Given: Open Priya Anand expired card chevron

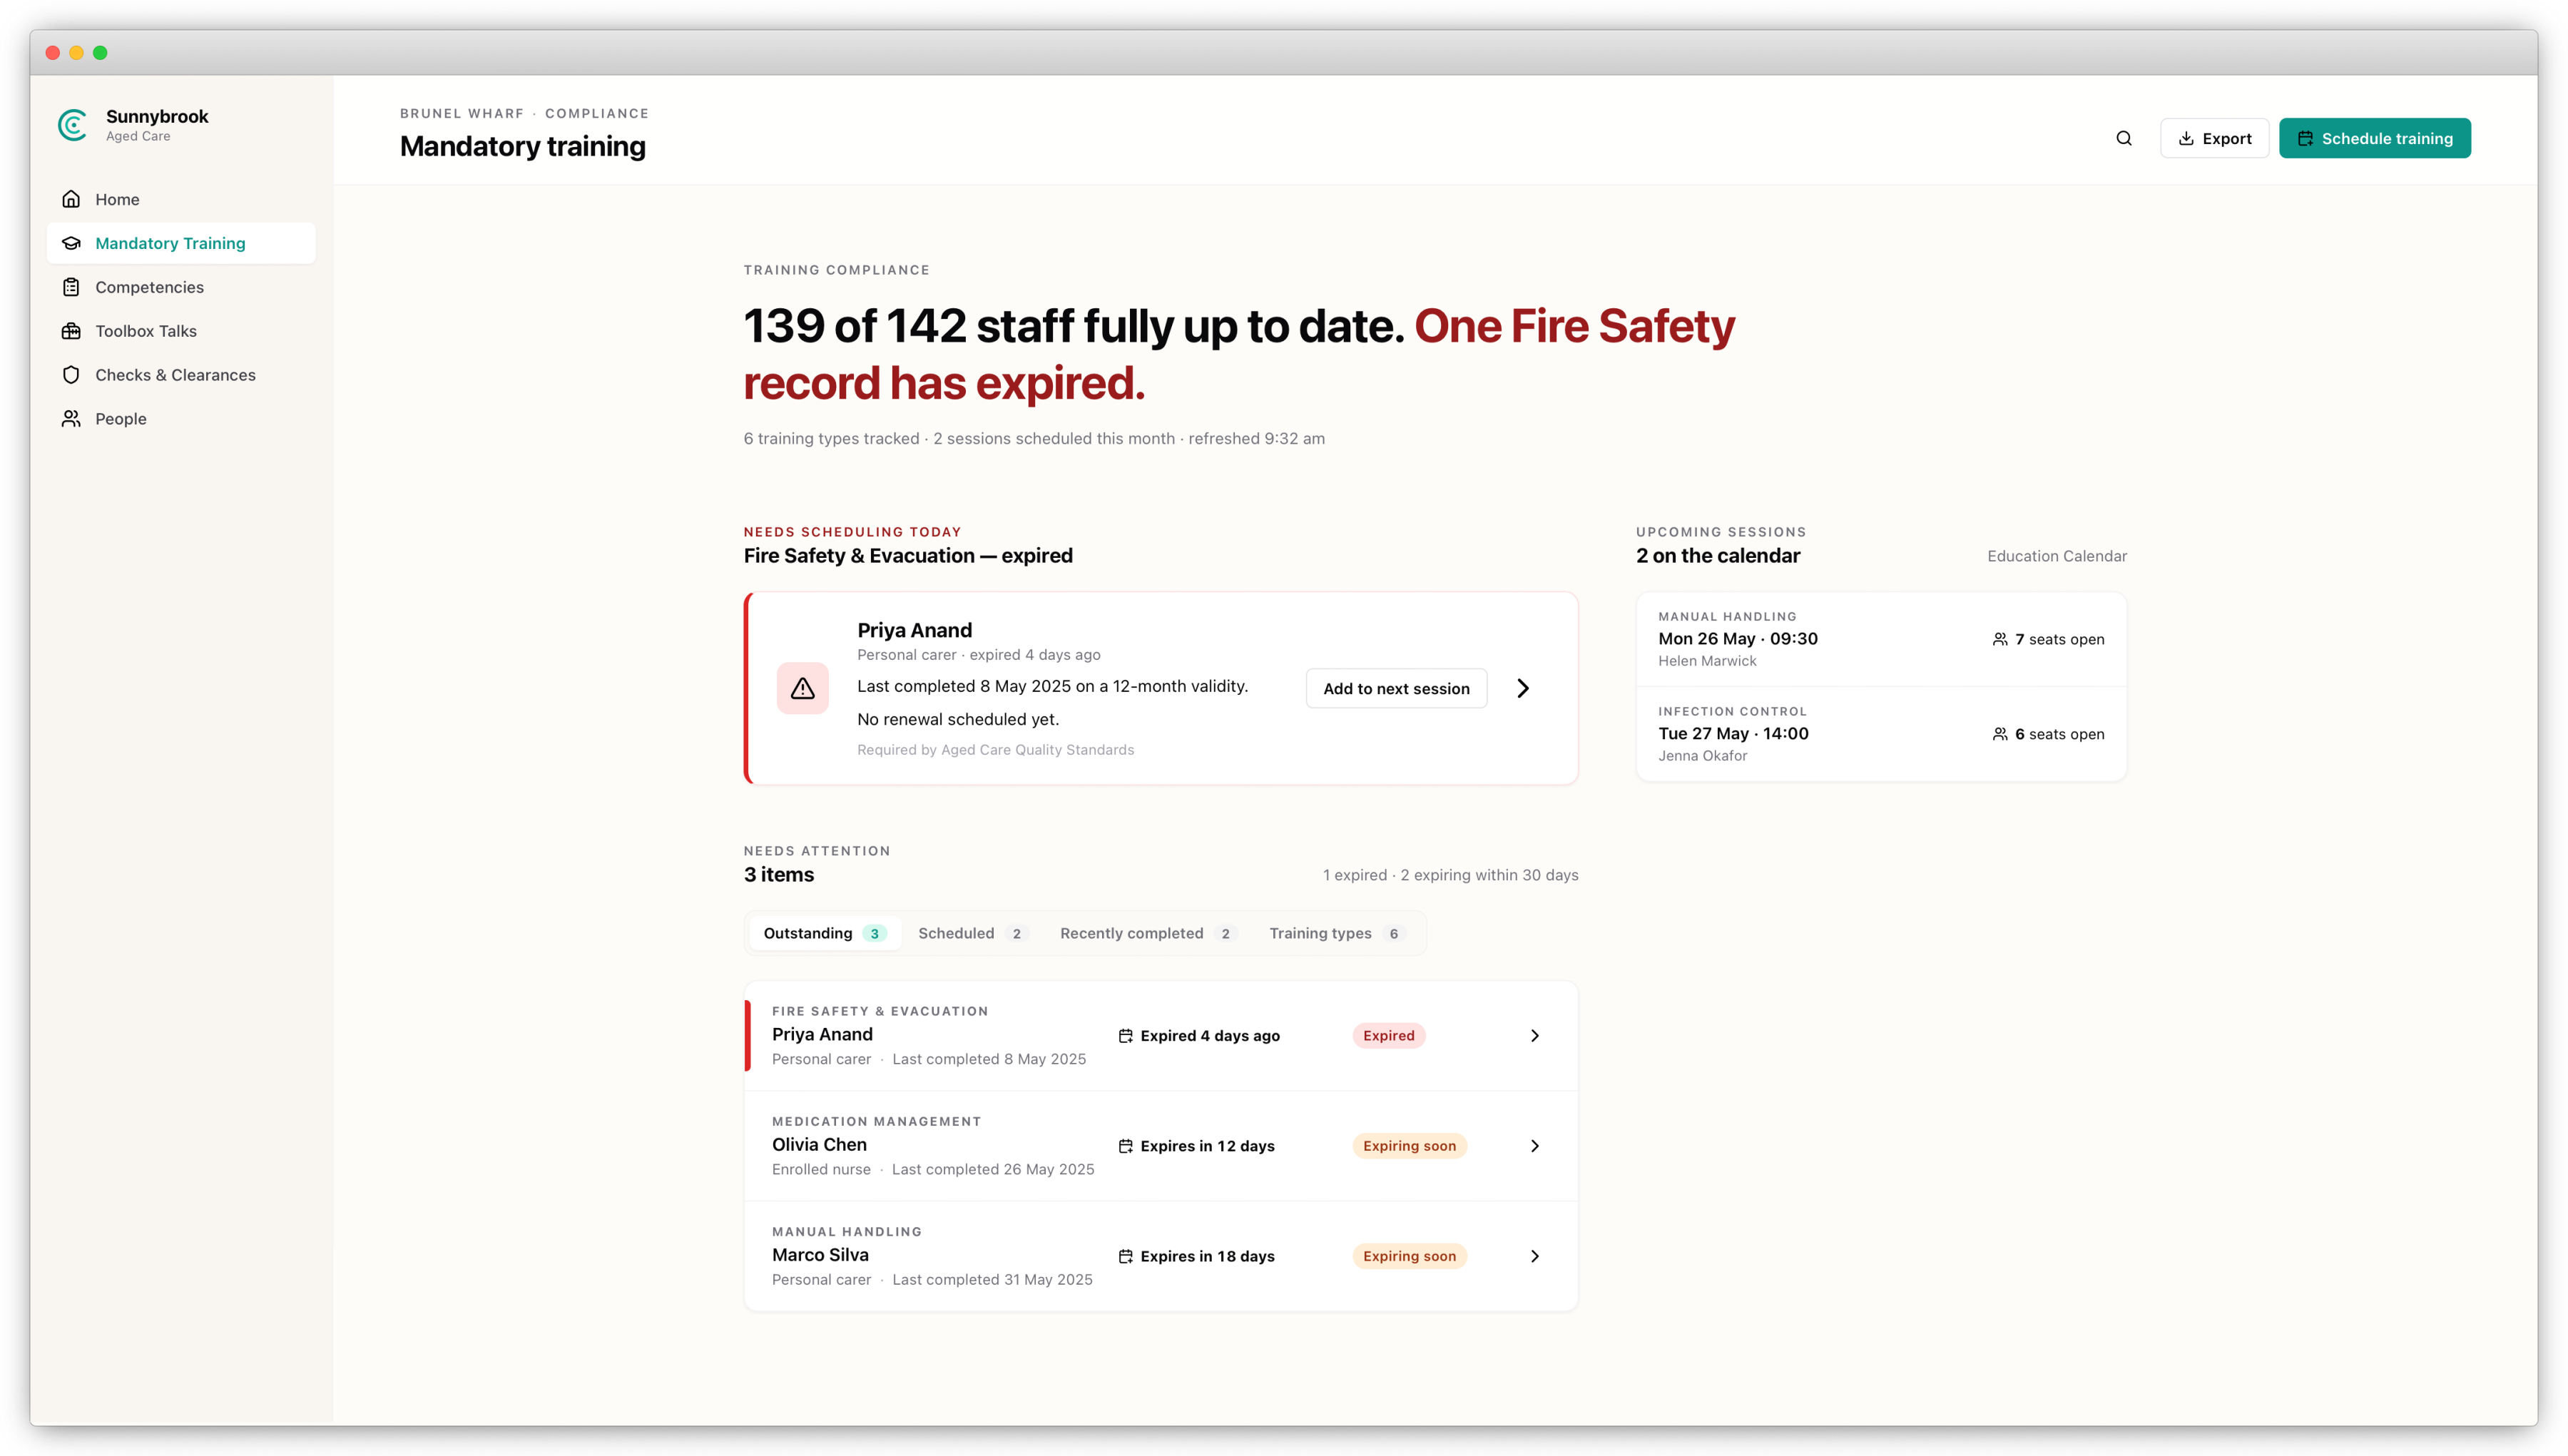Looking at the screenshot, I should [1522, 688].
